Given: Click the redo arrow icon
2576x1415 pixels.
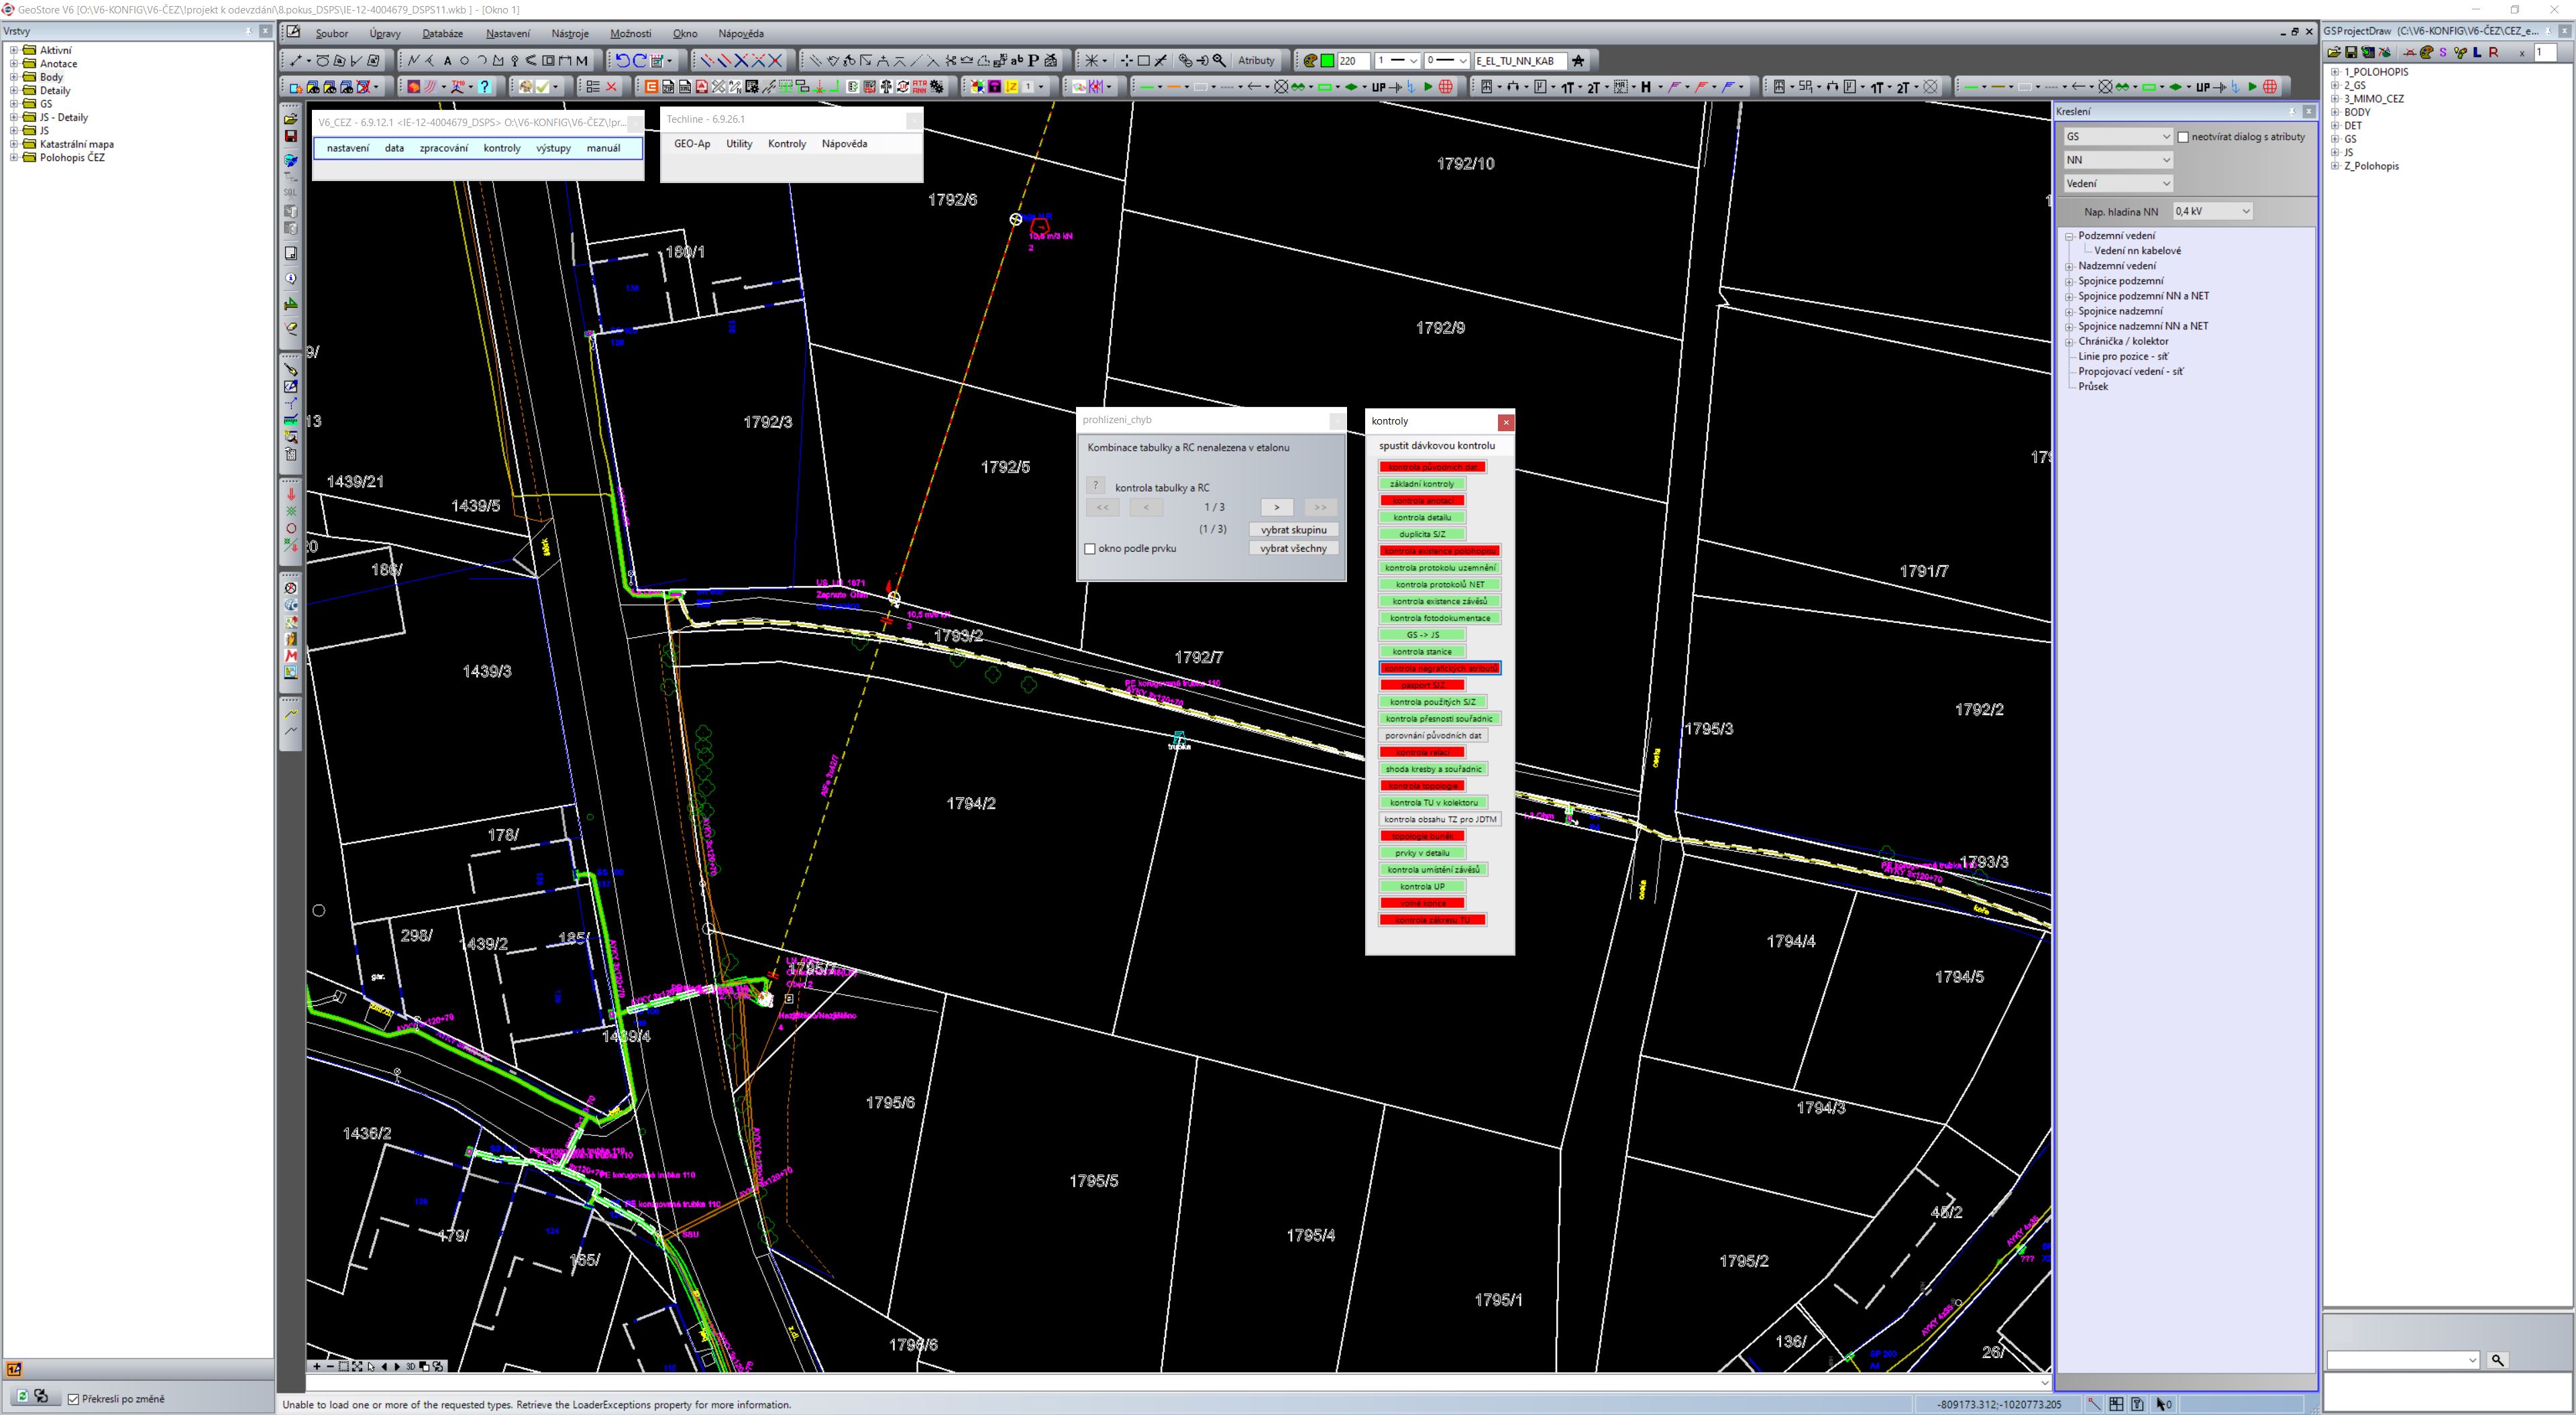Looking at the screenshot, I should [x=640, y=61].
